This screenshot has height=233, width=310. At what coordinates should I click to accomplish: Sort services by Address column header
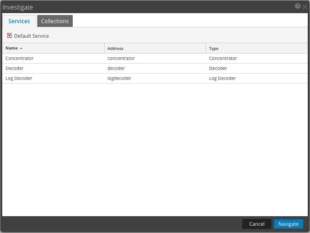point(115,49)
